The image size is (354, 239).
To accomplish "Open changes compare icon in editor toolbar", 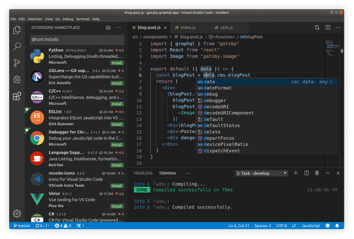I will [x=317, y=28].
